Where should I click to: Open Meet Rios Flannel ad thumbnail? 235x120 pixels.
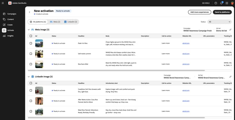39,111
